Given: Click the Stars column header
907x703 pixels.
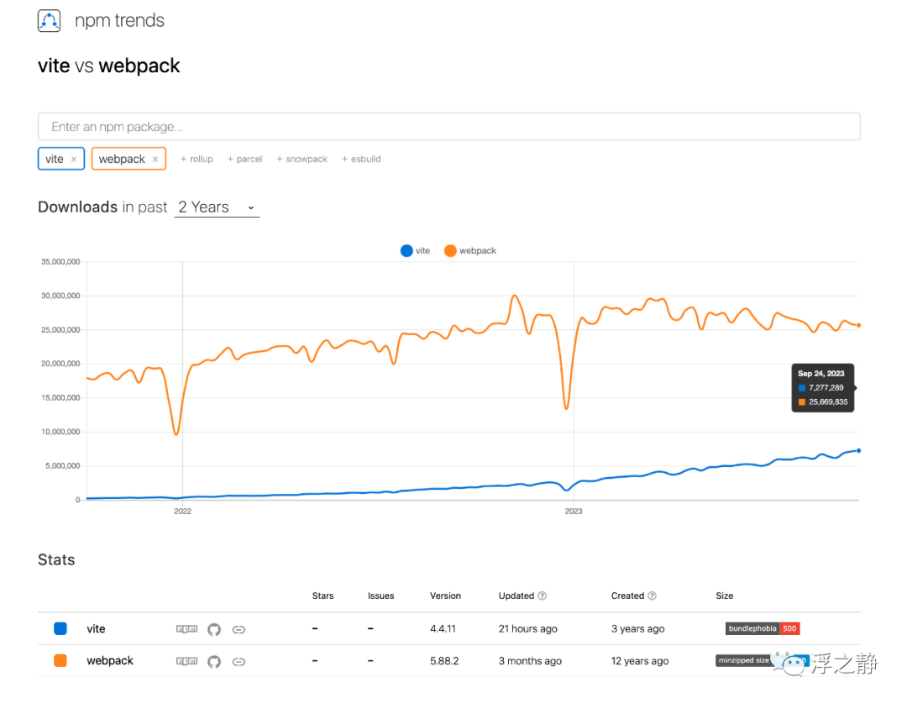Looking at the screenshot, I should coord(322,596).
